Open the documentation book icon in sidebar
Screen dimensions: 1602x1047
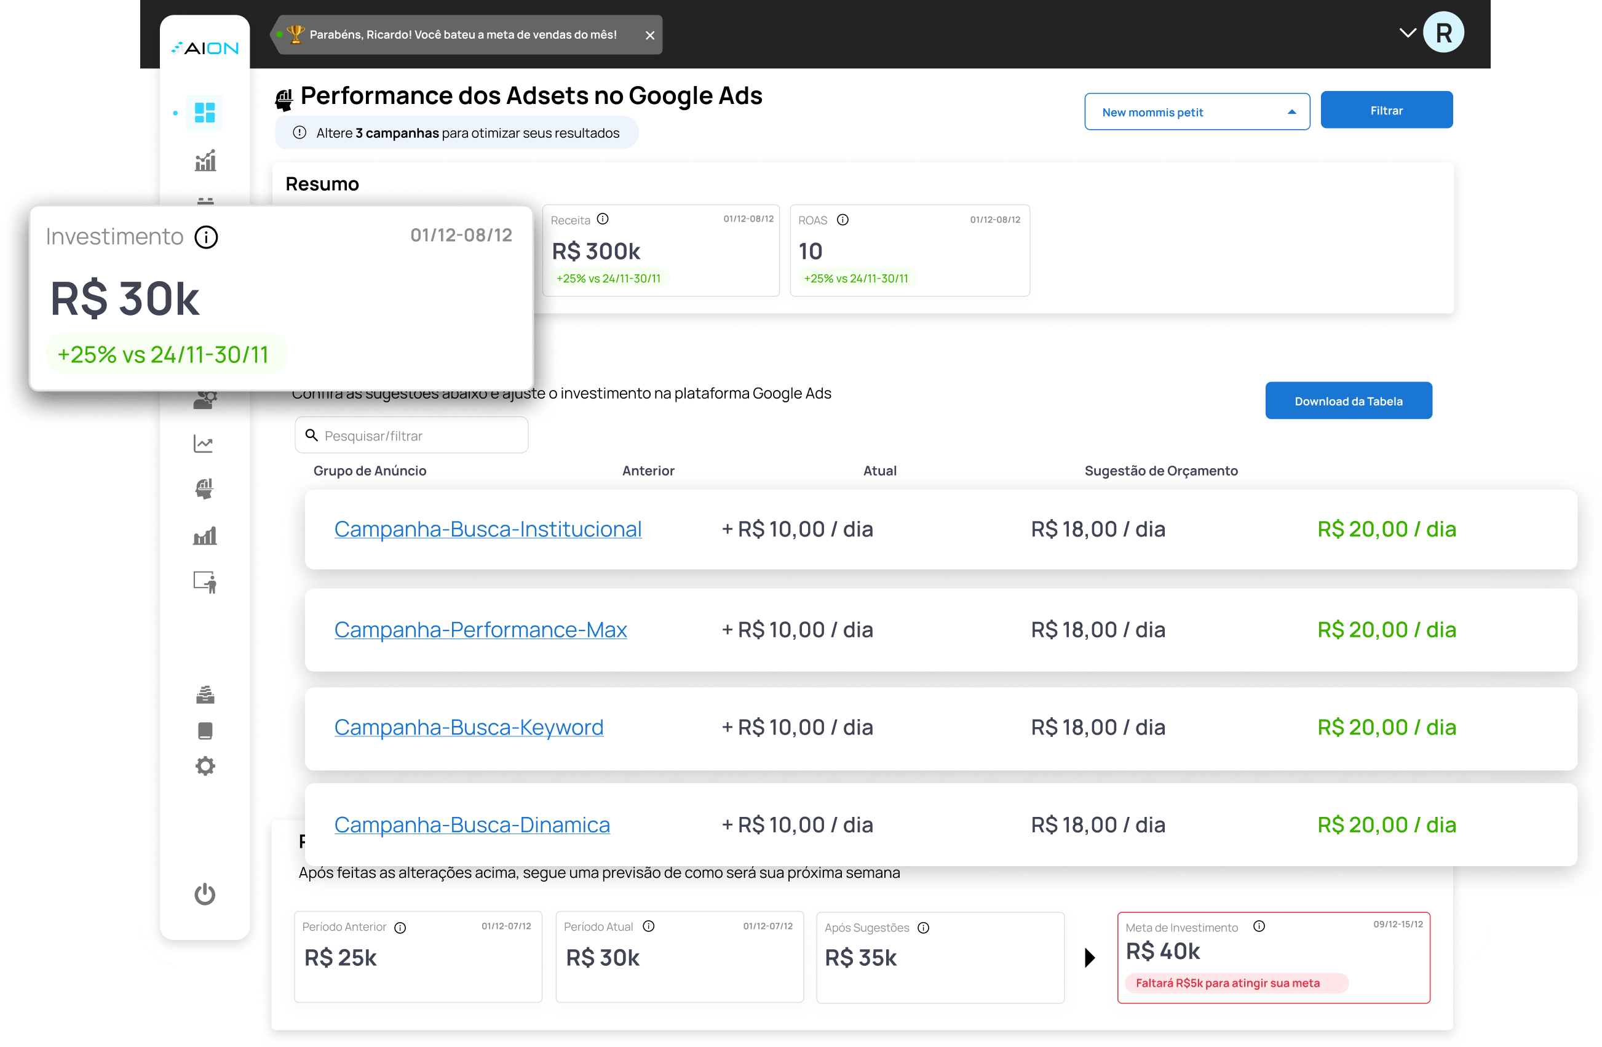coord(205,731)
